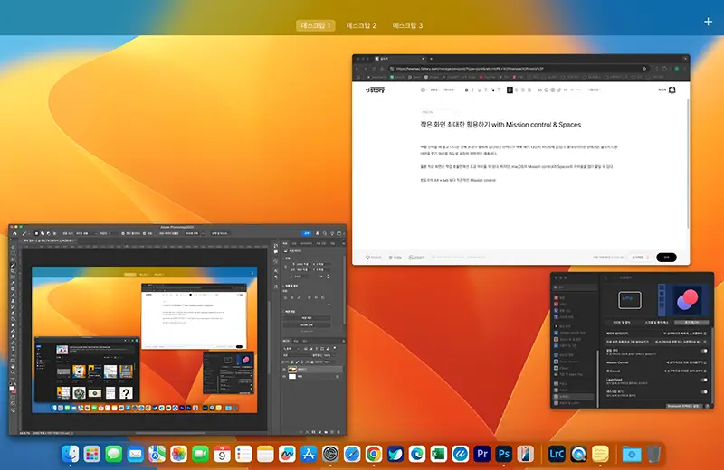Click the black 완료 button in Tistory editor

tap(666, 258)
